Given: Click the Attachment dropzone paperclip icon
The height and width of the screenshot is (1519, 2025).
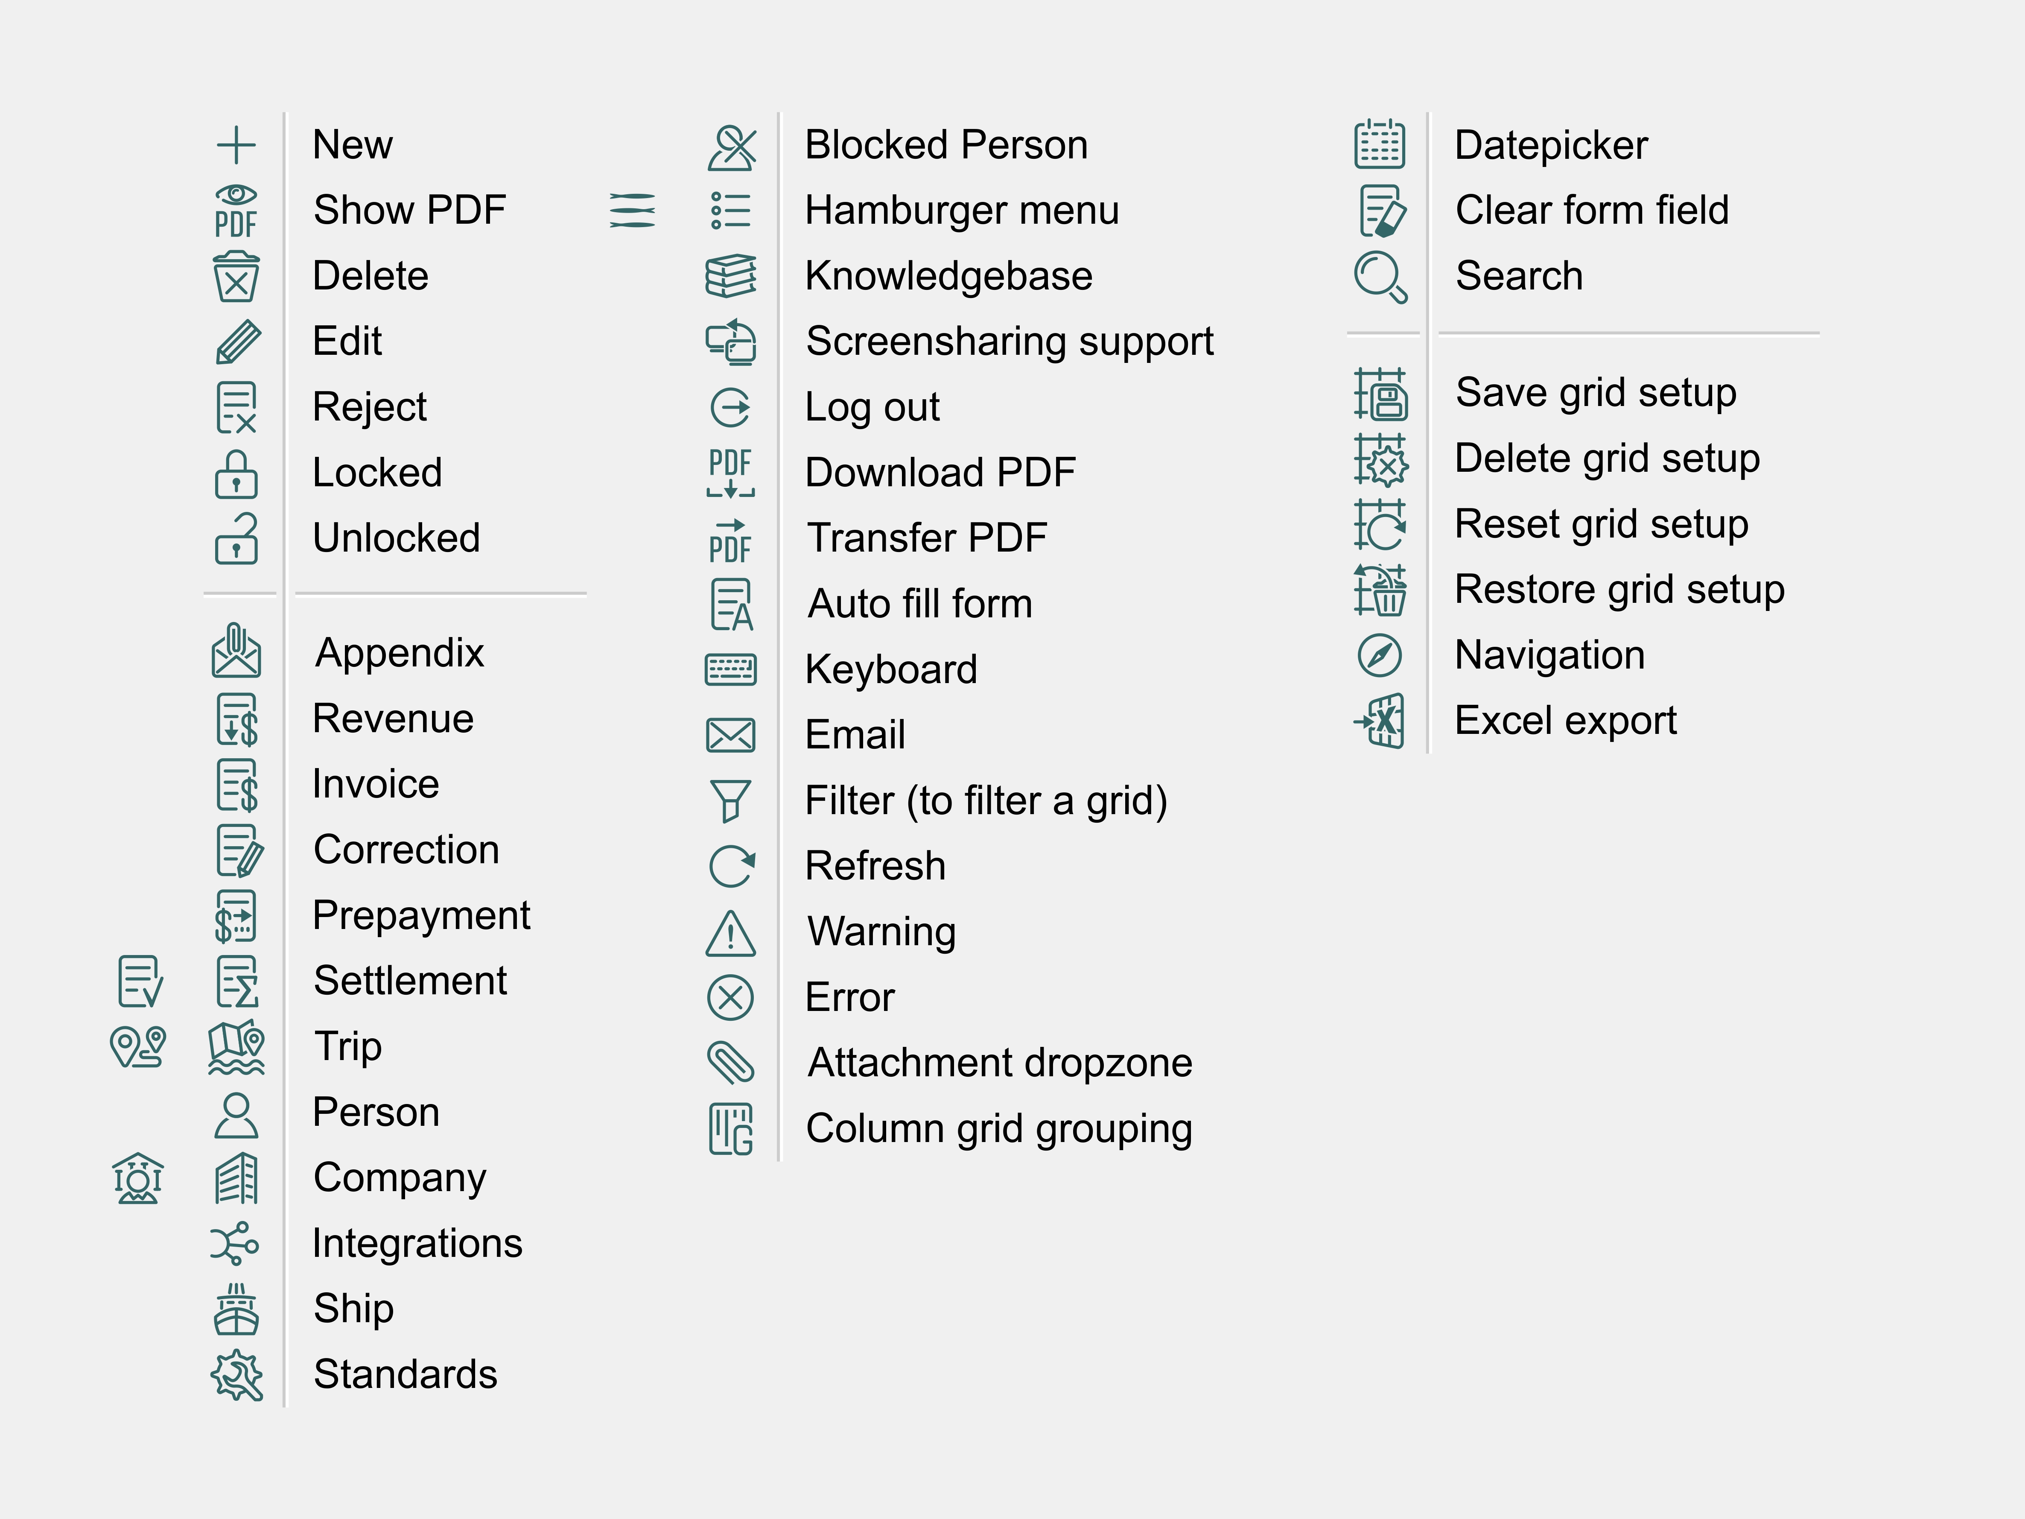Looking at the screenshot, I should pyautogui.click(x=730, y=1063).
